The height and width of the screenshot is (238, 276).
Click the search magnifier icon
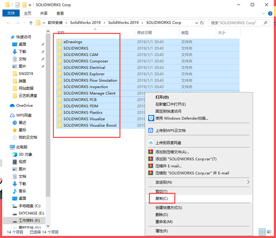265,23
